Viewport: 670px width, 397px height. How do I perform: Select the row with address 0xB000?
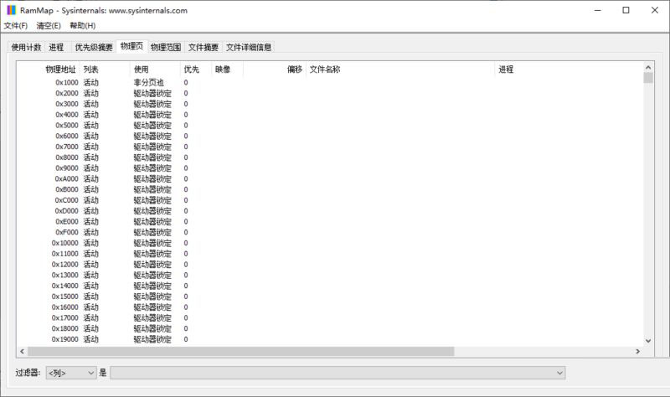coord(330,189)
